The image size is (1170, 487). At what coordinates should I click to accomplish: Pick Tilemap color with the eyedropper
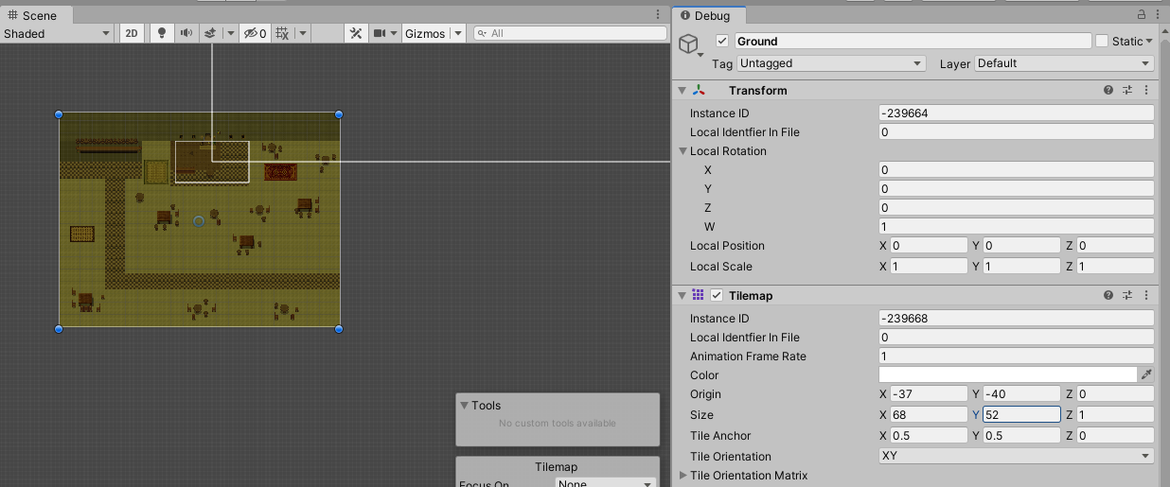(x=1146, y=375)
